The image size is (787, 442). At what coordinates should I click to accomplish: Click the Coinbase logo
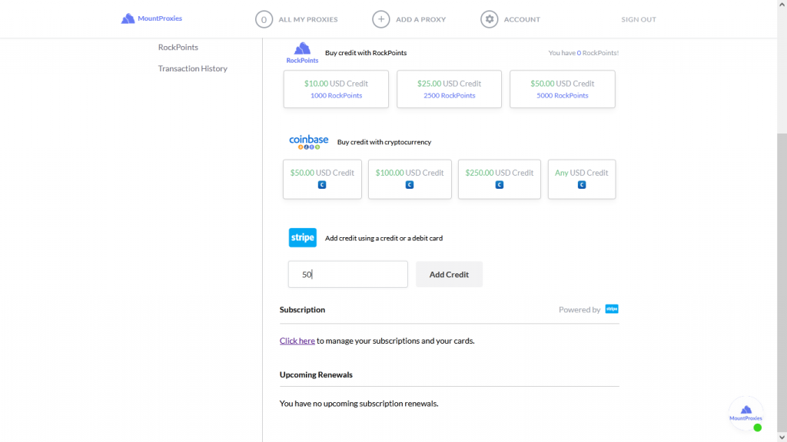pos(309,142)
